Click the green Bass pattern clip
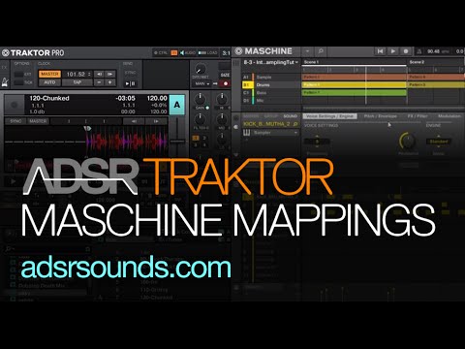 (354, 93)
